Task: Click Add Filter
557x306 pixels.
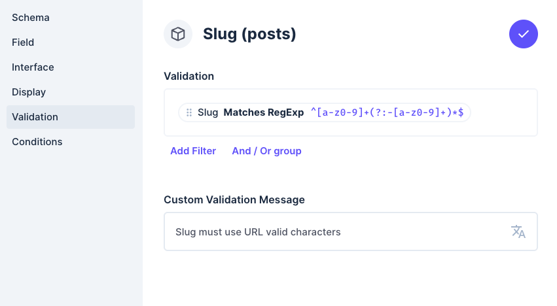Action: [x=193, y=151]
